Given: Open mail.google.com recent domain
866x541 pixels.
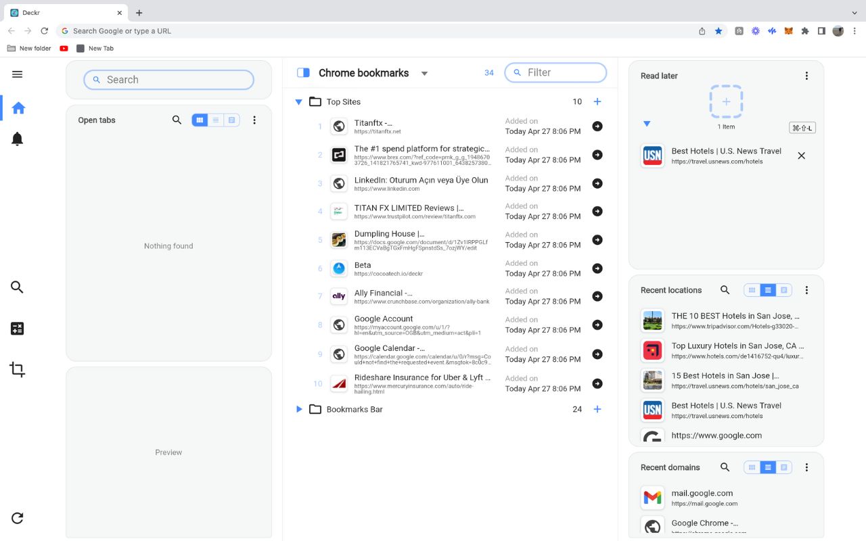Looking at the screenshot, I should [x=702, y=494].
